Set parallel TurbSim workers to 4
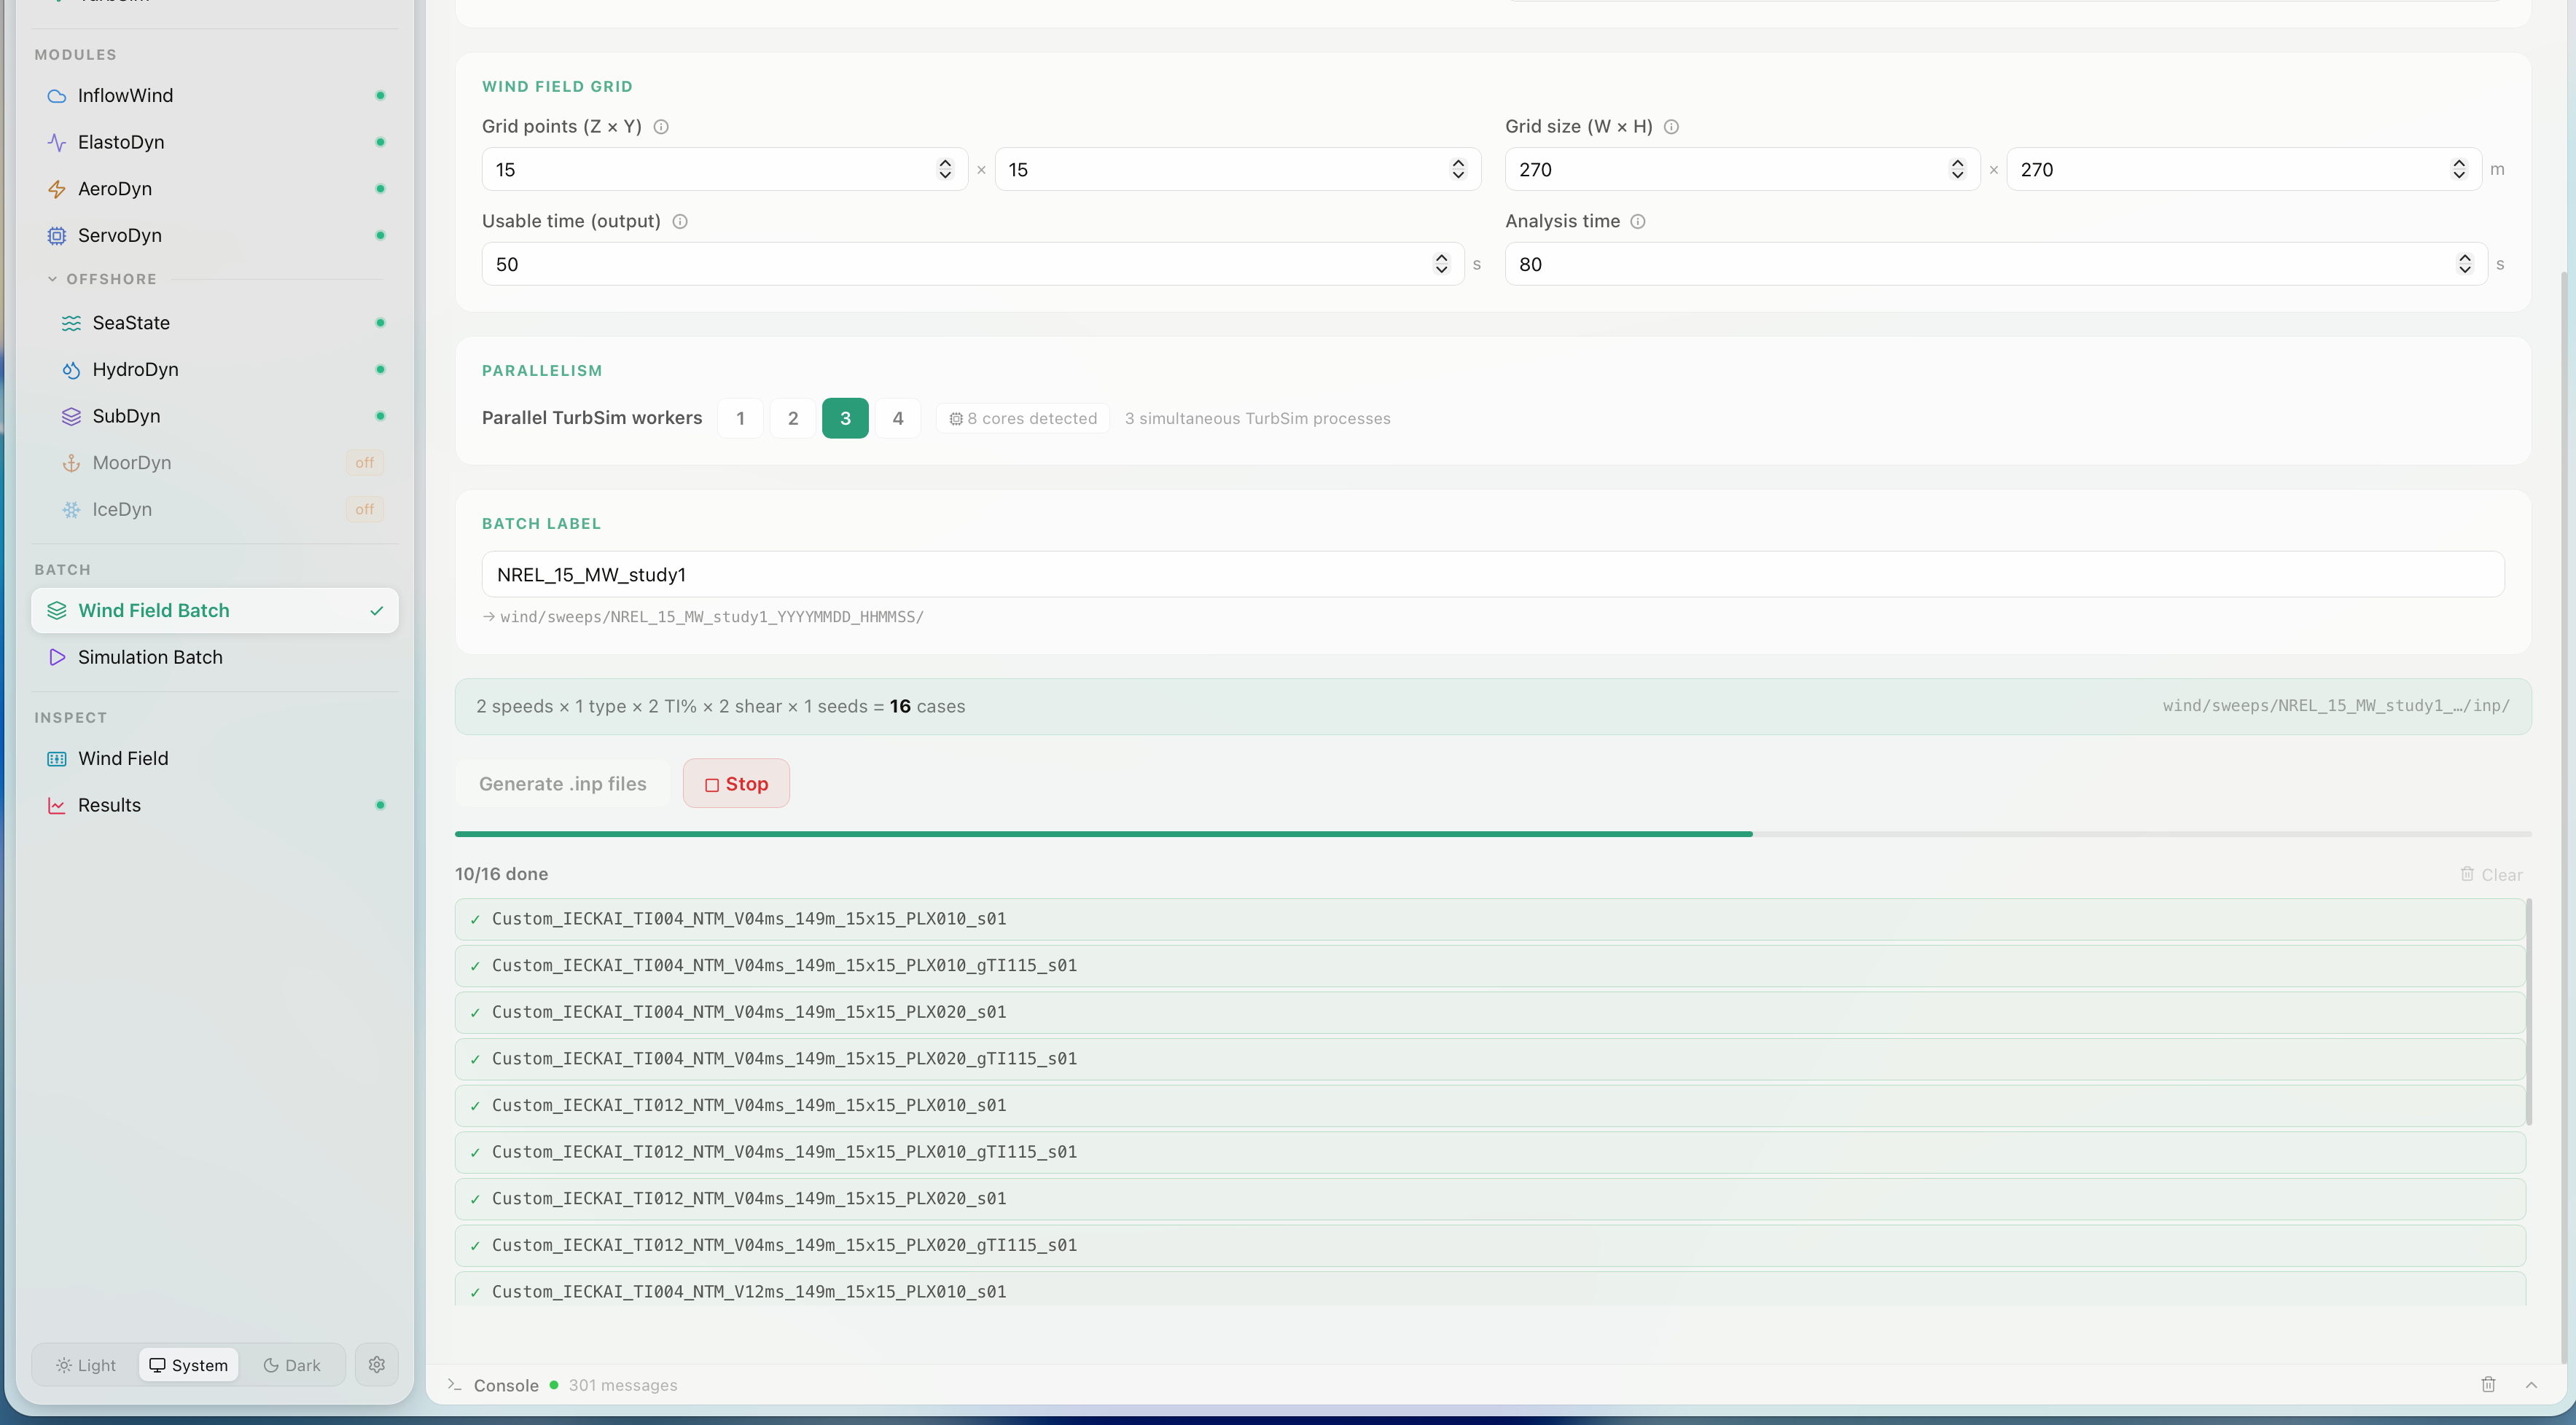Image resolution: width=2576 pixels, height=1425 pixels. [898, 419]
